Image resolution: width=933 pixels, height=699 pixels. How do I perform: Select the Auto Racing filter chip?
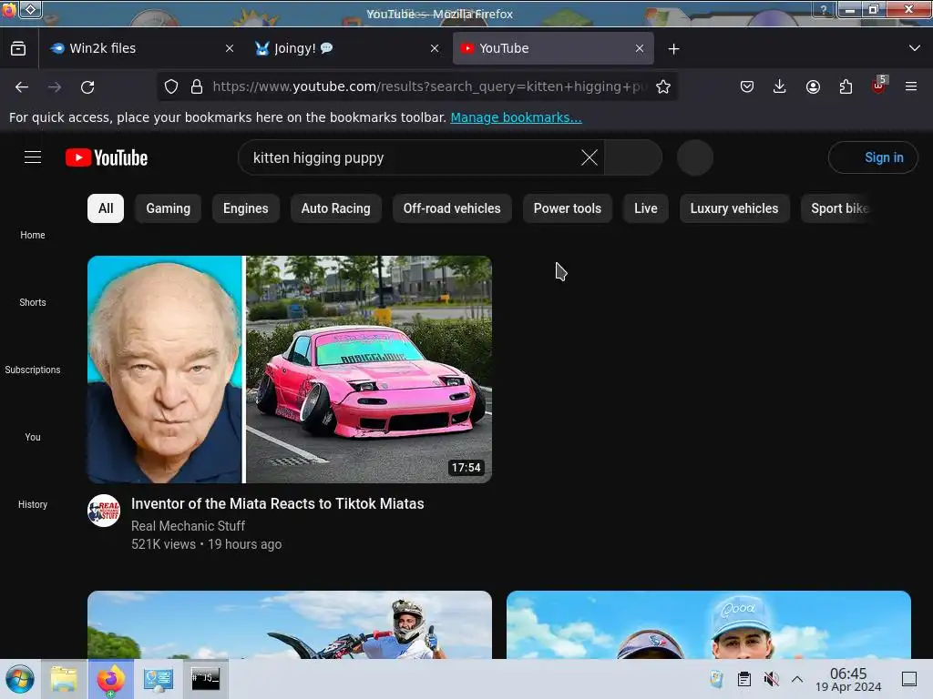click(x=335, y=208)
